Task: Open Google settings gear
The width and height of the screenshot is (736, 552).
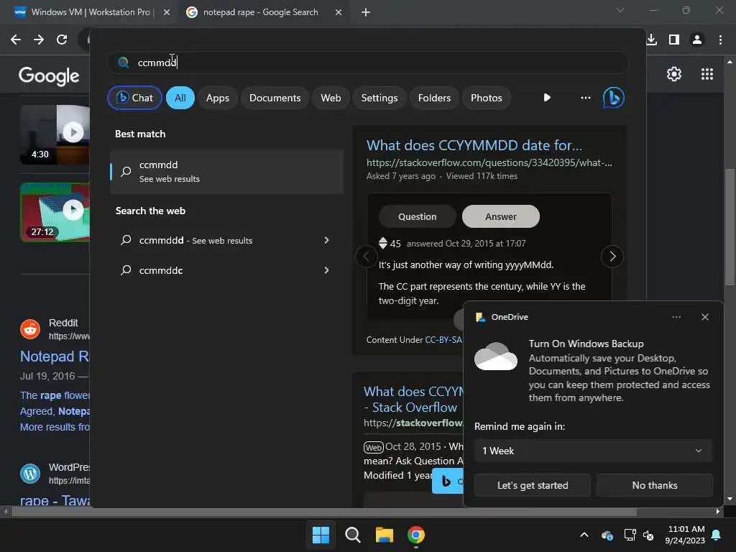Action: click(x=674, y=74)
